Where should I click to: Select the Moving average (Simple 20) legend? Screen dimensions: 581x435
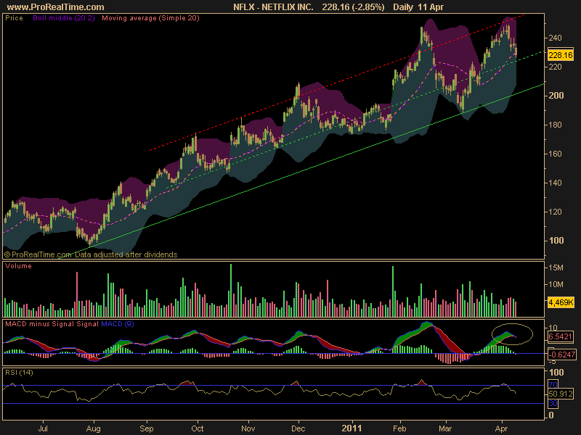[150, 17]
